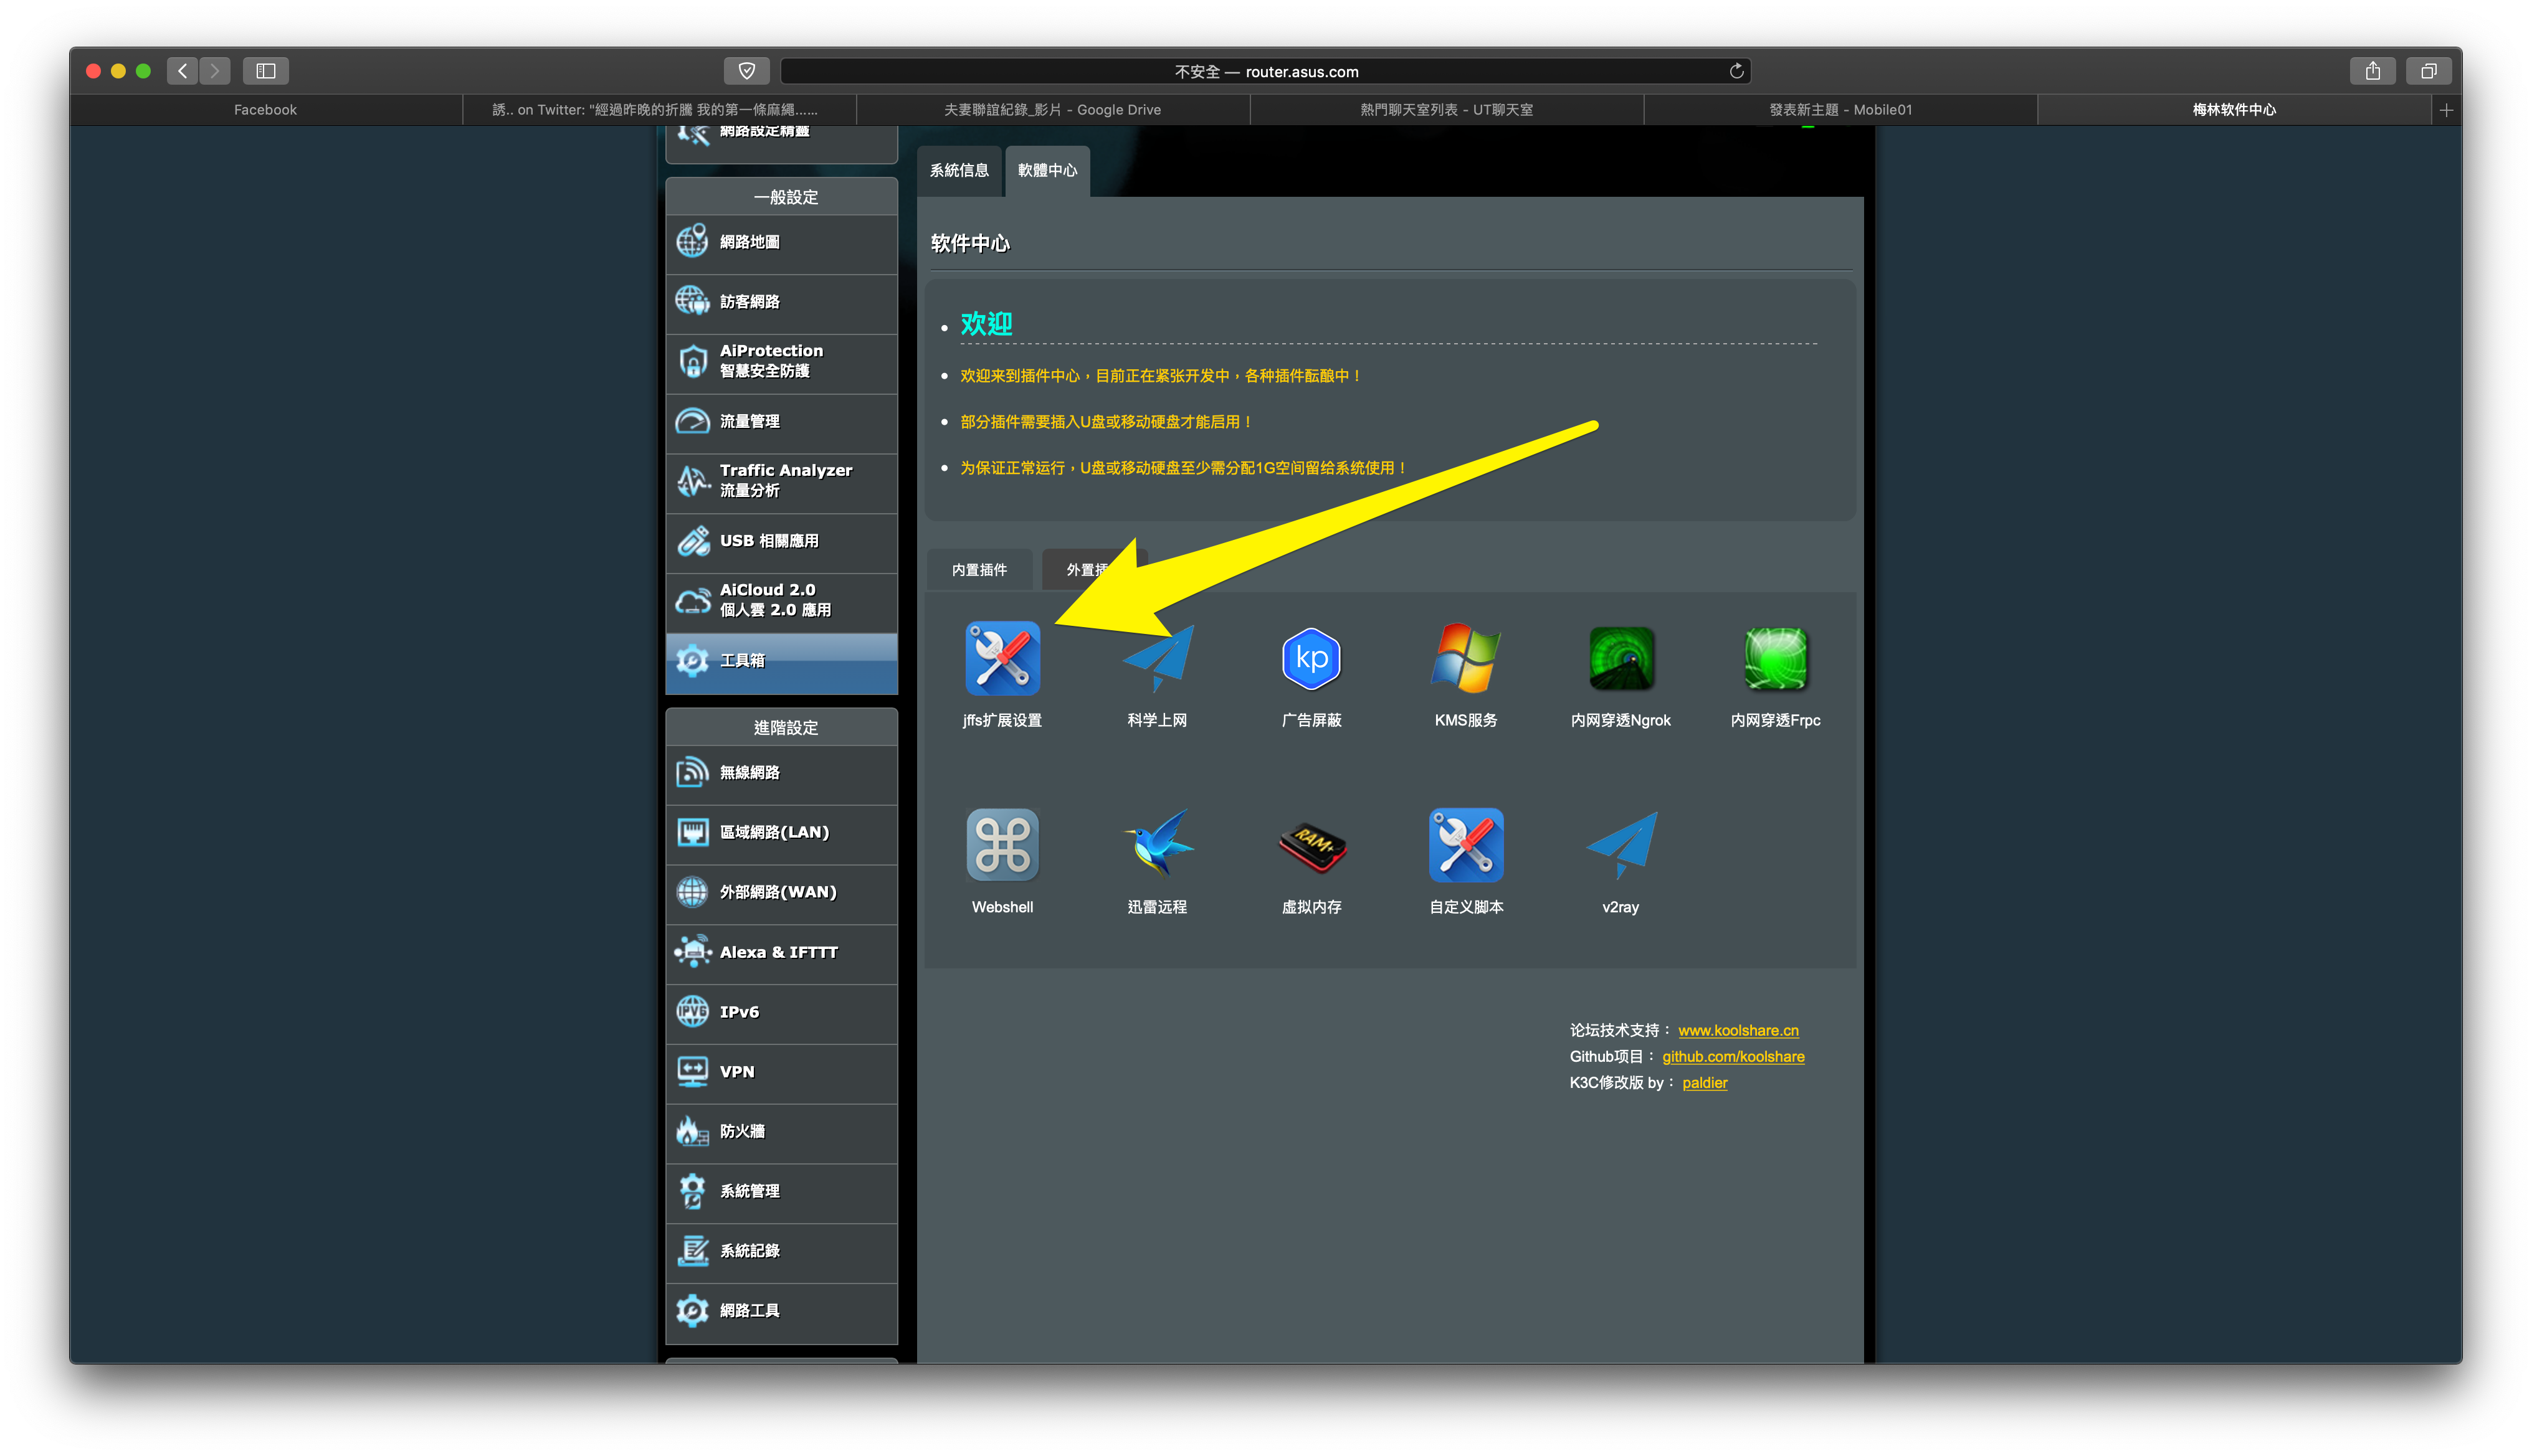Open the 自定义脚本 tools plugin icon
Viewport: 2532px width, 1456px height.
click(1465, 845)
